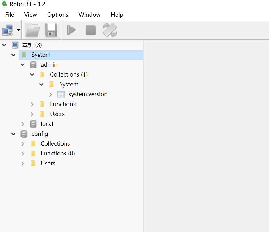Viewport: 269px width, 232px height.
Task: Select the highlighted System row label
Action: 41,55
